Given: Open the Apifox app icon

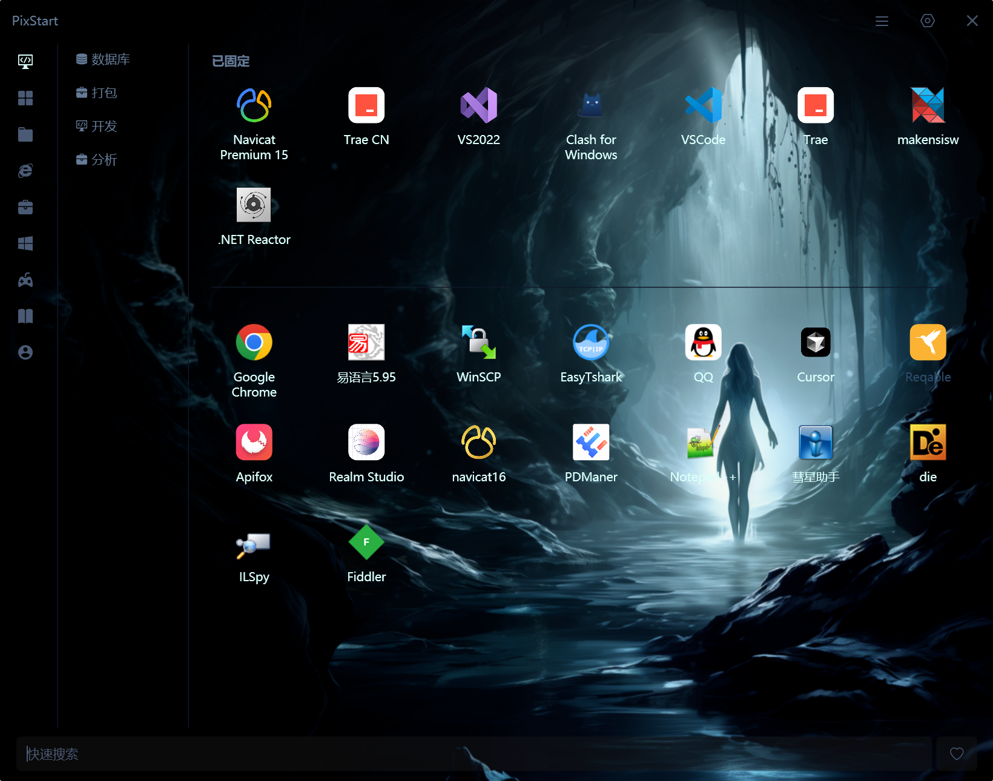Looking at the screenshot, I should (x=254, y=443).
